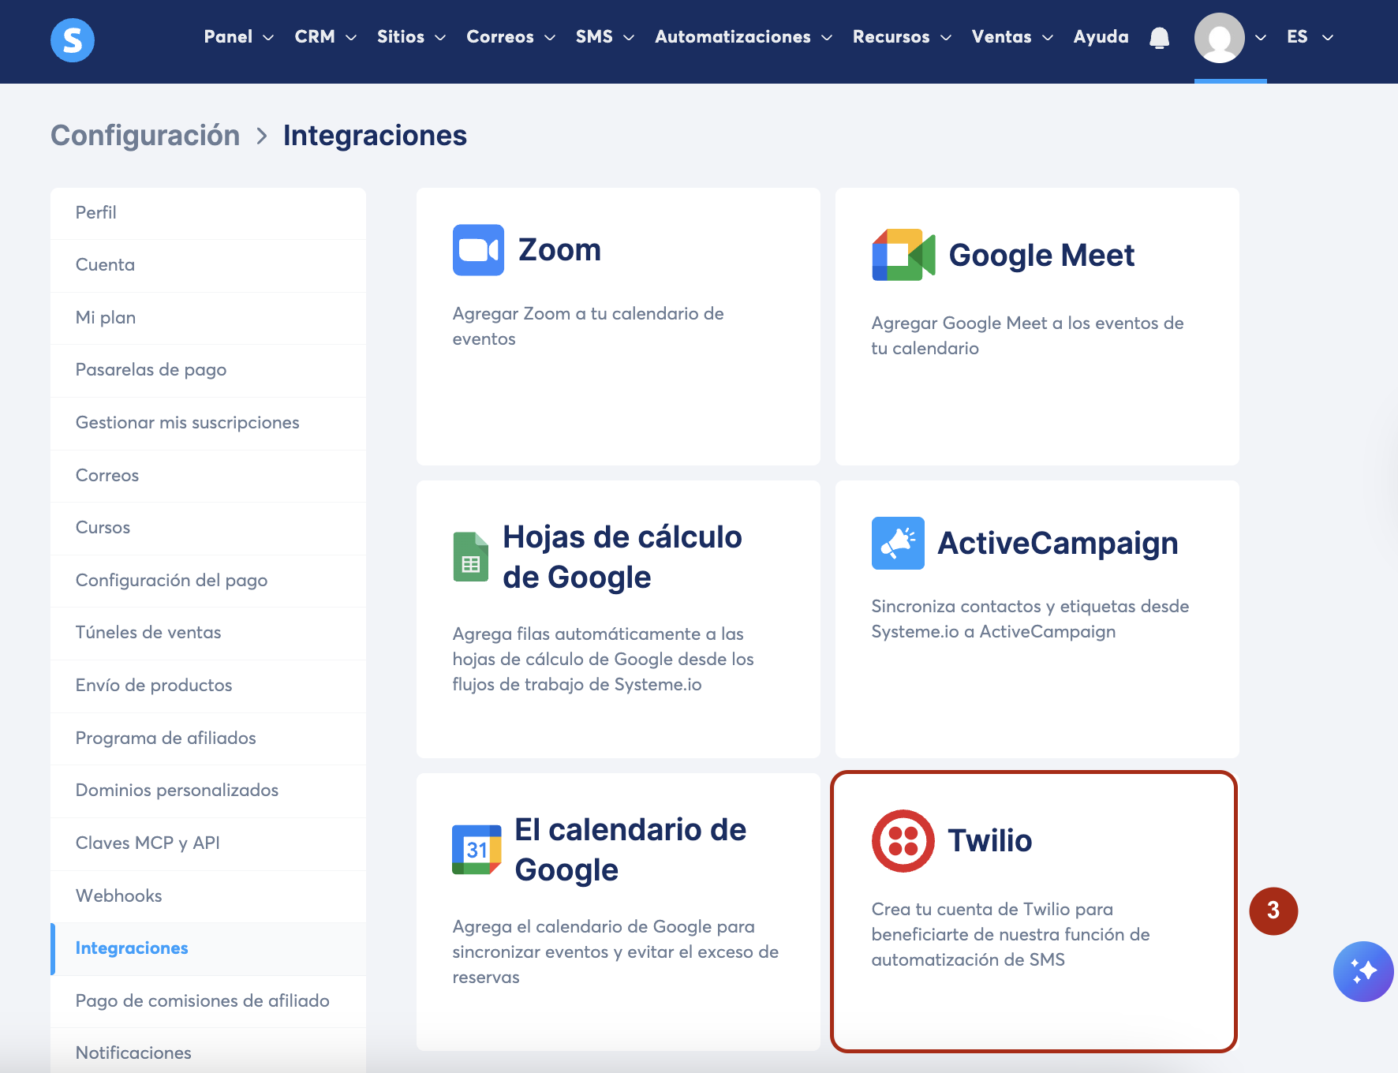The width and height of the screenshot is (1398, 1073).
Task: Open Webhooks settings
Action: (208, 896)
